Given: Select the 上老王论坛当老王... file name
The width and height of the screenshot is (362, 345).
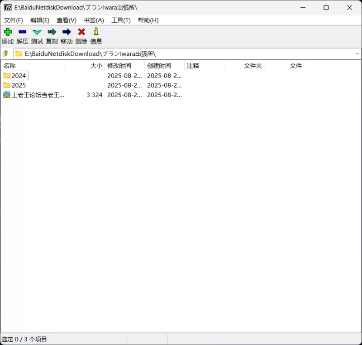Looking at the screenshot, I should click(38, 95).
